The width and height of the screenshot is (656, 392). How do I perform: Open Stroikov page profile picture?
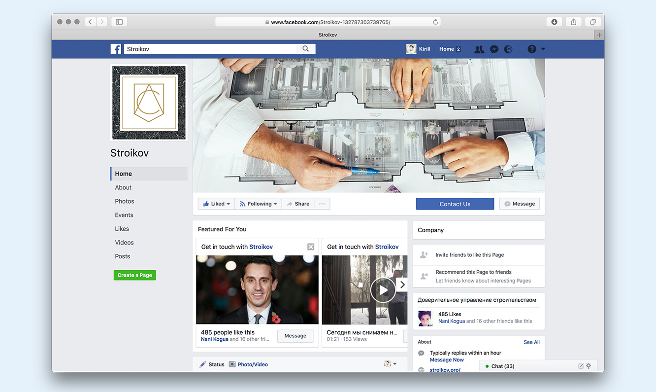[149, 103]
